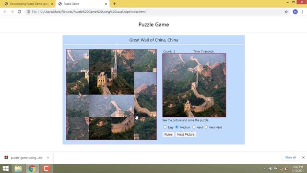Select Very Hard difficulty
The height and width of the screenshot is (173, 307).
click(x=206, y=127)
